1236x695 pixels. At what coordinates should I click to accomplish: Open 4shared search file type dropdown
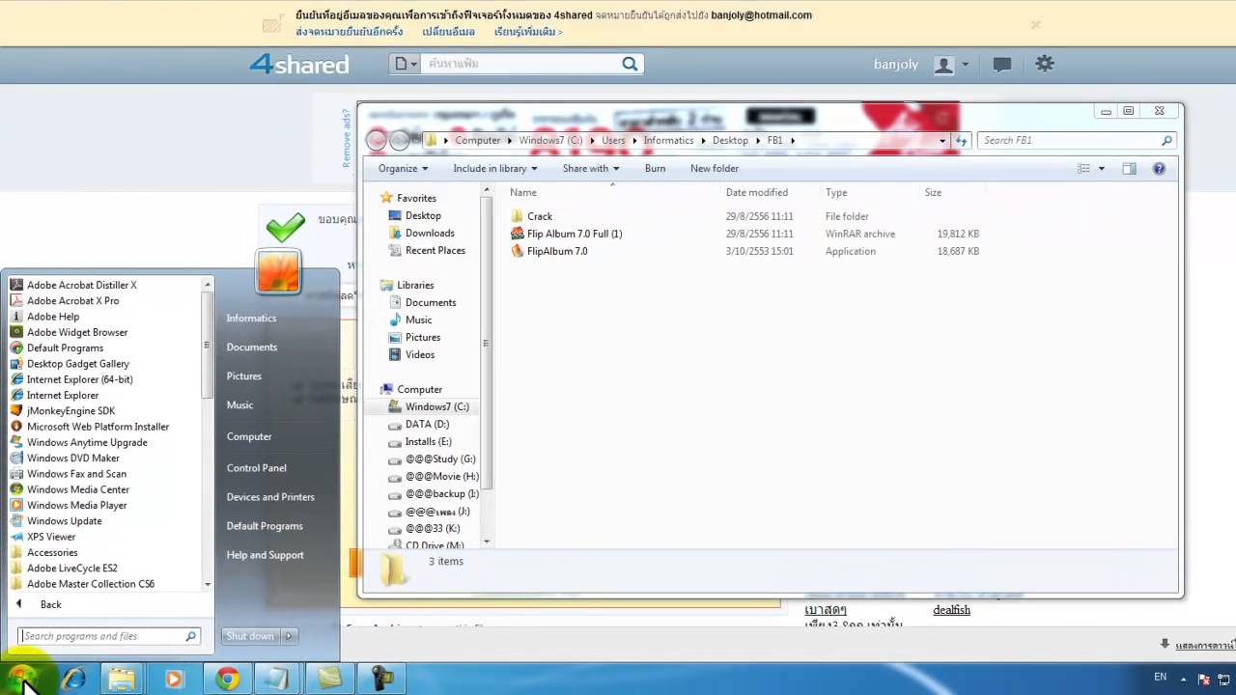405,64
